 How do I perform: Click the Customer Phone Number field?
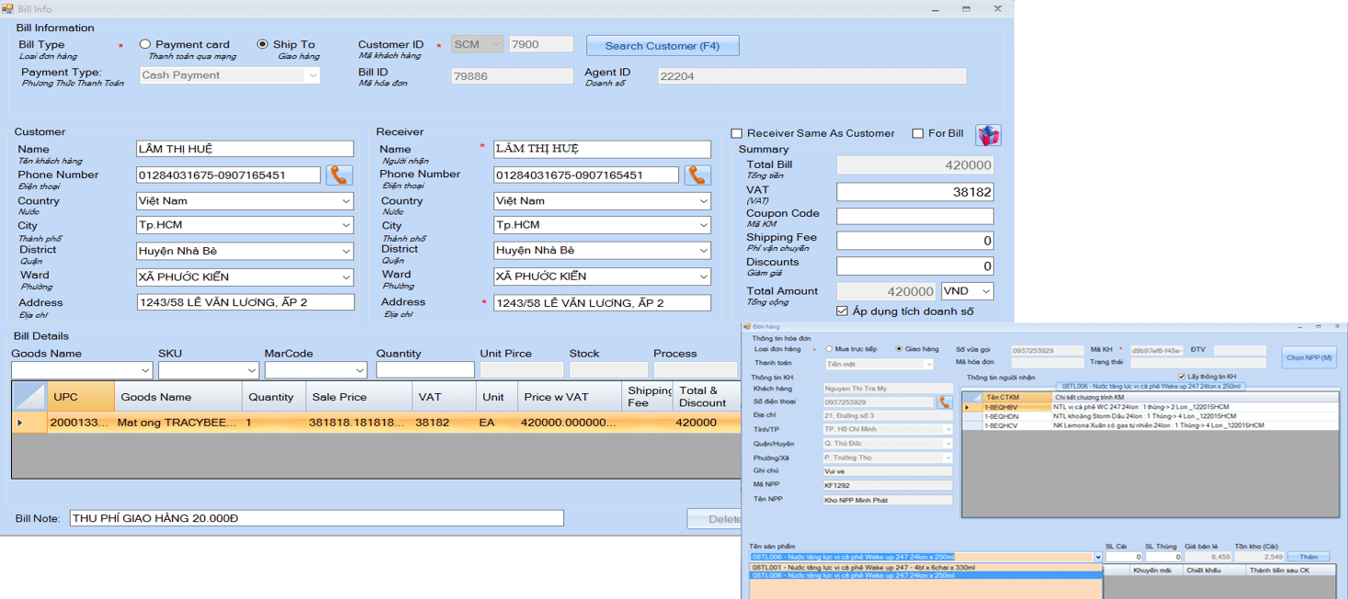pyautogui.click(x=229, y=175)
